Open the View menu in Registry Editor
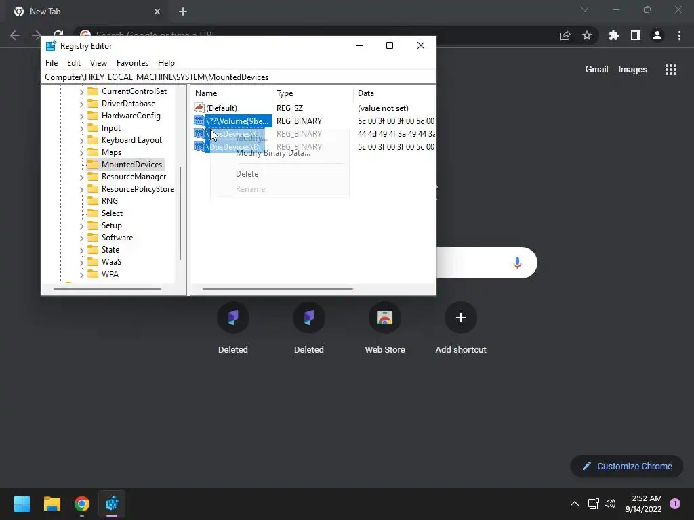 98,63
